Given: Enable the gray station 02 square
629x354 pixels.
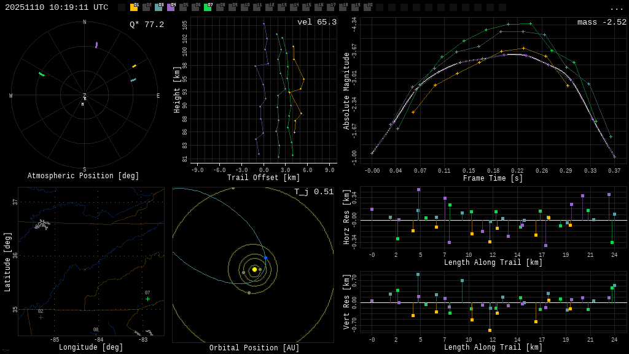Looking at the screenshot, I should coord(146,7).
